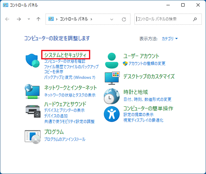The image size is (206, 174).
Task: Open the System and Security shield icon
Action: [33, 61]
